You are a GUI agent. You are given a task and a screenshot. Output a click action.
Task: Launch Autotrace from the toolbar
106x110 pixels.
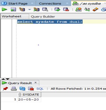[x=37, y=9]
